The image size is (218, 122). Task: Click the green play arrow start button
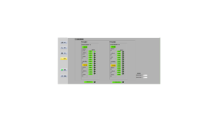(x=64, y=70)
